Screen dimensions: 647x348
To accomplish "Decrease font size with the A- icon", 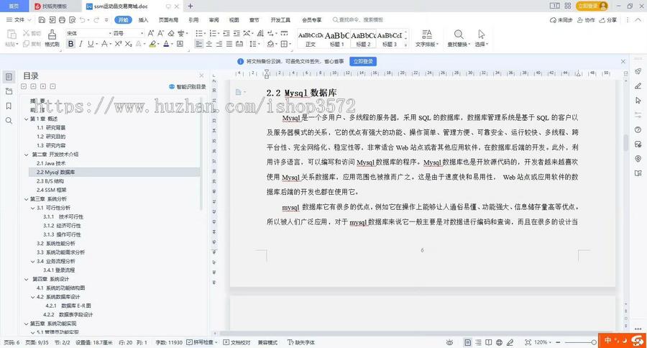I will pyautogui.click(x=160, y=33).
